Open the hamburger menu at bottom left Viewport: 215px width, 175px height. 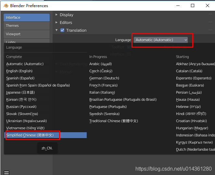(x=6, y=173)
